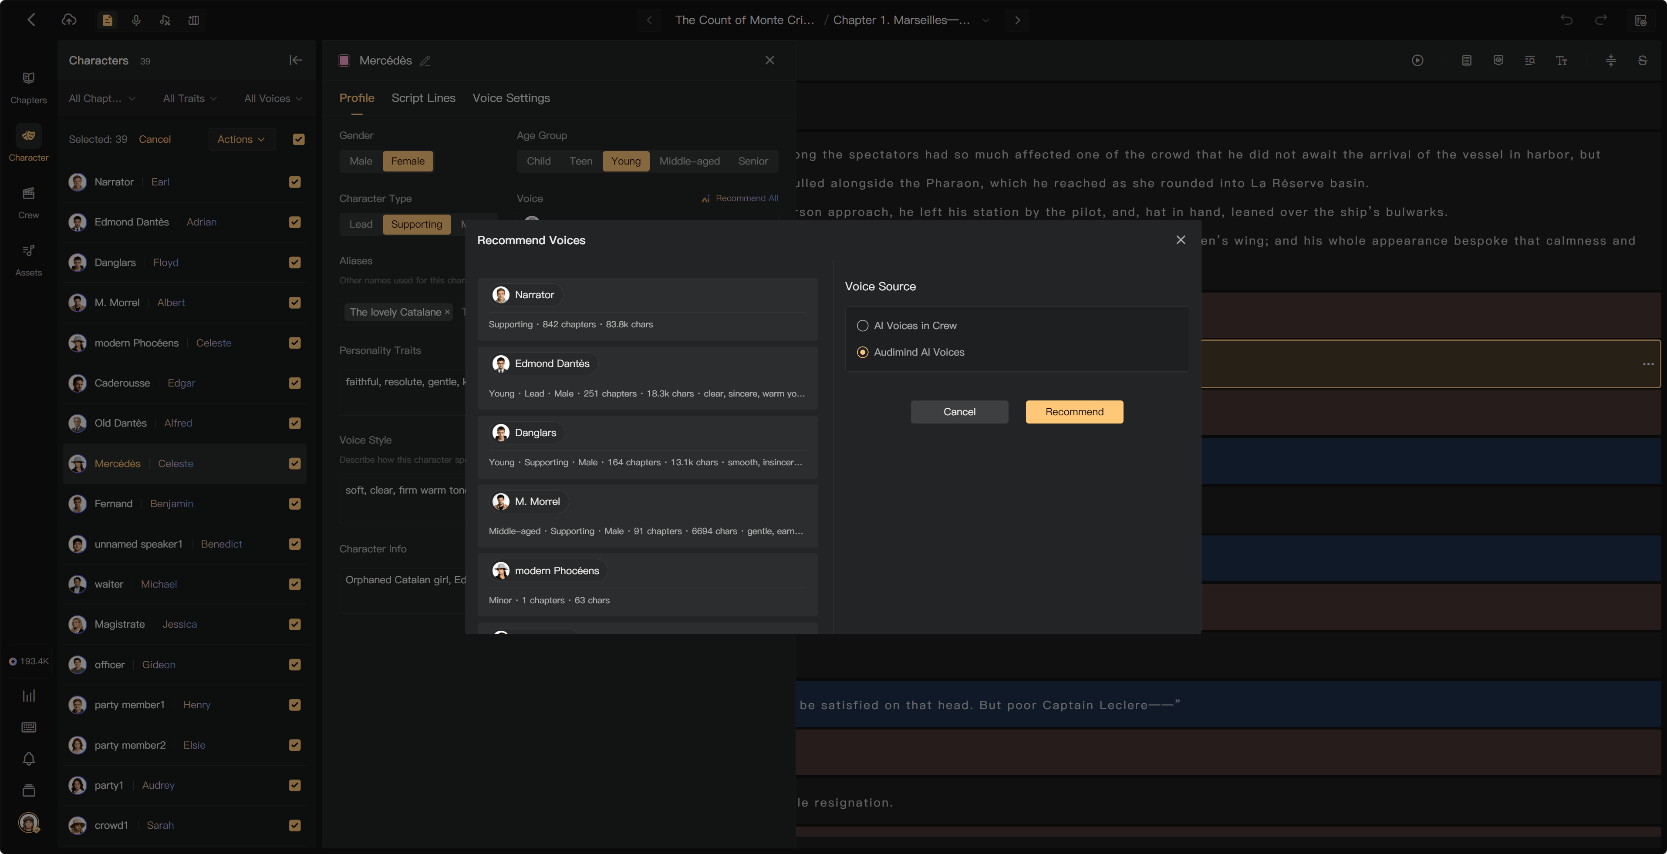Edit the Mercédès name with pencil icon

coord(425,61)
